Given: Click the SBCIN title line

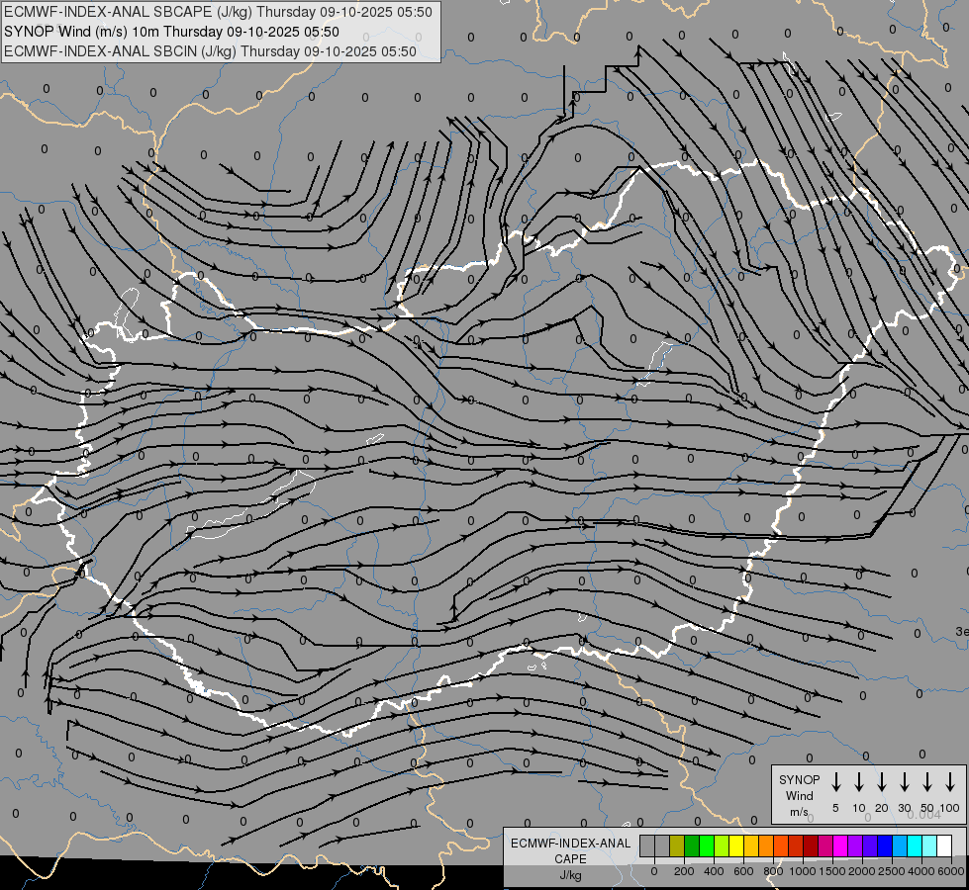Looking at the screenshot, I should coord(210,51).
